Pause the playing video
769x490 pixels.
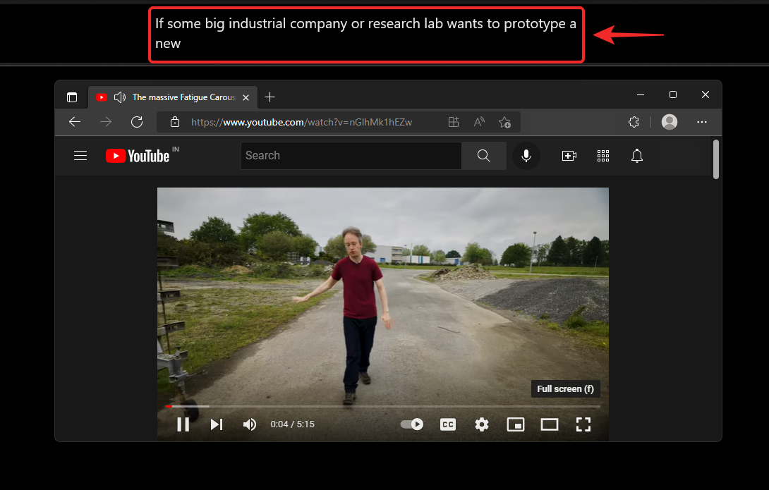[183, 424]
